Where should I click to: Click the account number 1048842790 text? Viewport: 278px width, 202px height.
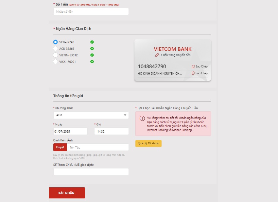[152, 66]
